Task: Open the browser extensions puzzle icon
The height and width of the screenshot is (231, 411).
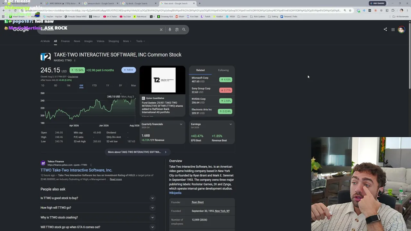Action: tap(393, 11)
